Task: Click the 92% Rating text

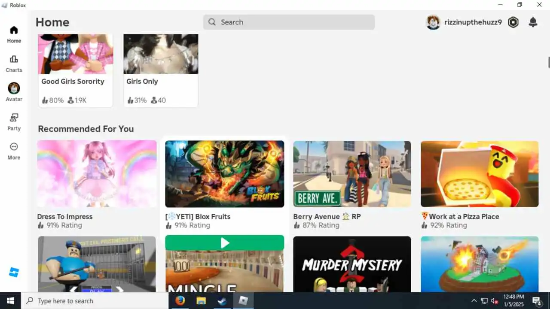Action: pos(449,225)
